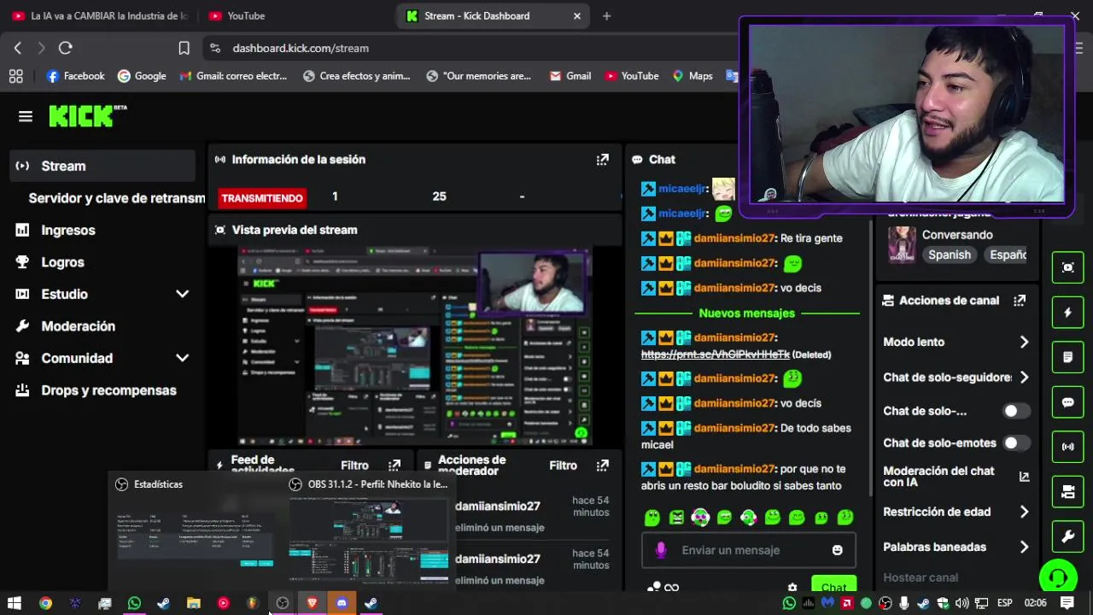This screenshot has height=615, width=1093.
Task: Pop out the Feed de actividades panel
Action: click(395, 466)
